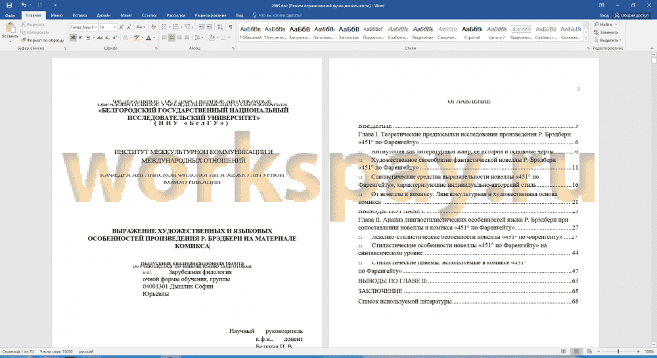Viewport: 657px width, 358px height.
Task: Toggle show paragraph marks (¶)
Action: coord(231,27)
